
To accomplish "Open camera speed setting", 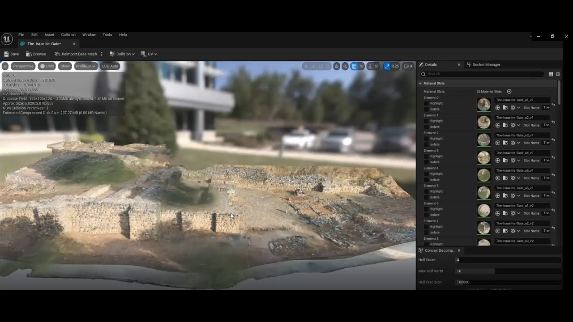I will click(x=408, y=66).
